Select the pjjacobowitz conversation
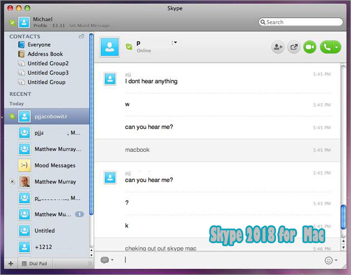The width and height of the screenshot is (351, 275). click(47, 117)
